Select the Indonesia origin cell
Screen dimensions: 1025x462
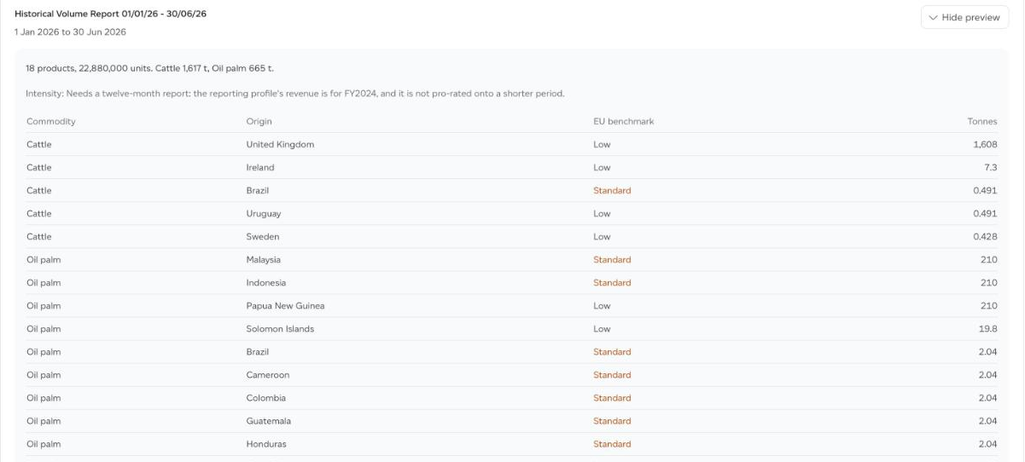pos(266,283)
